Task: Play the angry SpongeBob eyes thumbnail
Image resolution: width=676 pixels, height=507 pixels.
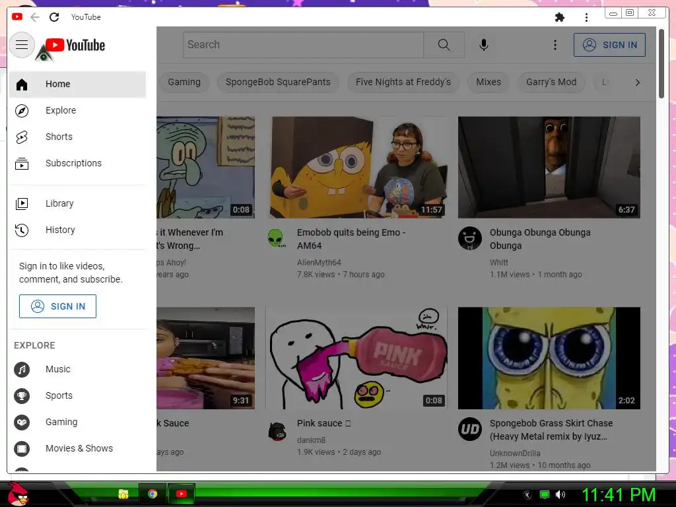Action: [549, 358]
